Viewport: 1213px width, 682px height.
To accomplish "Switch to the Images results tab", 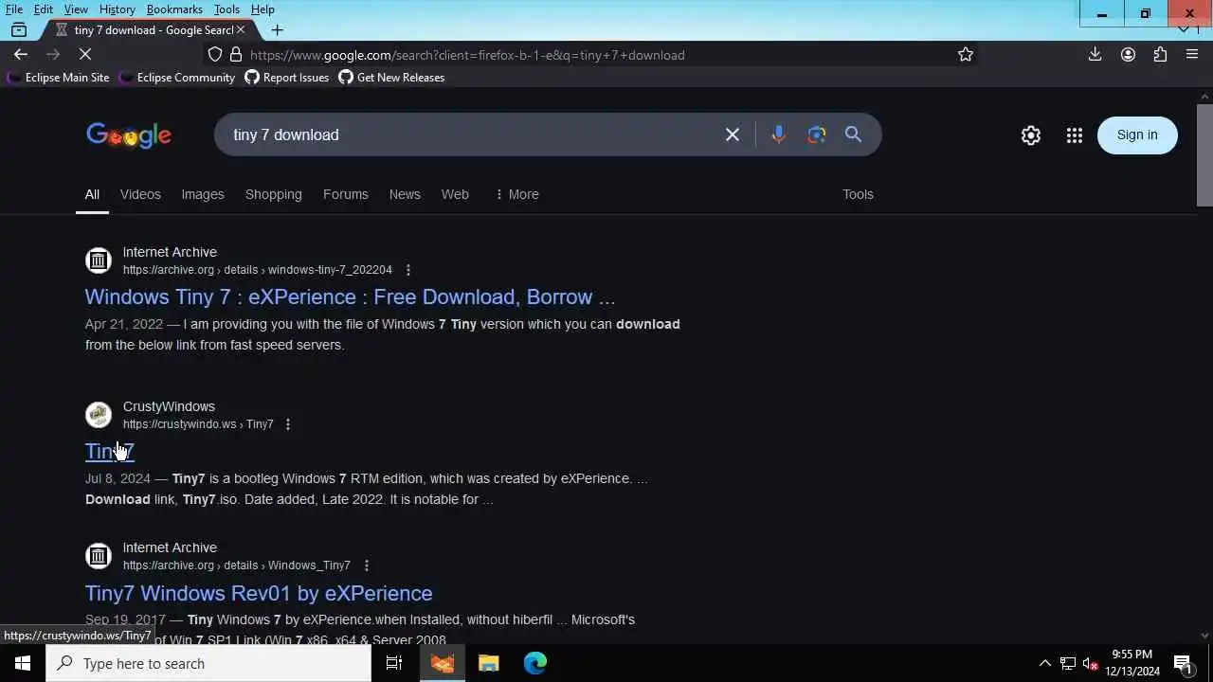I will point(203,194).
